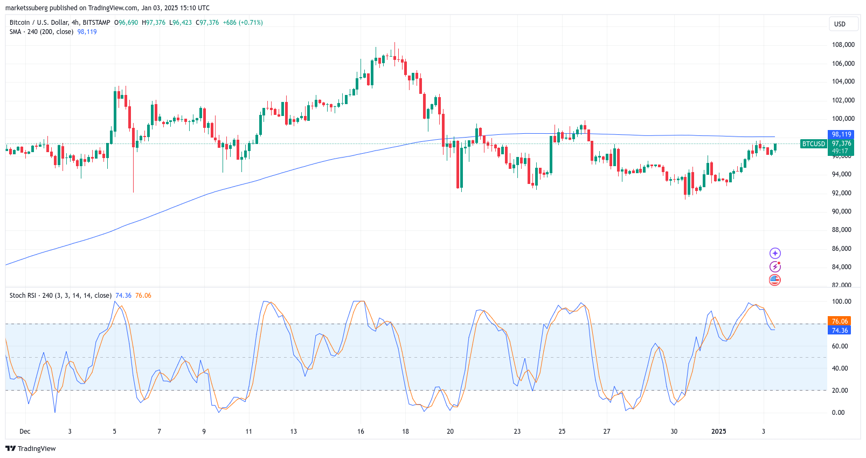Click the BTCUSD price label on the price axis
The image size is (866, 458).
813,144
